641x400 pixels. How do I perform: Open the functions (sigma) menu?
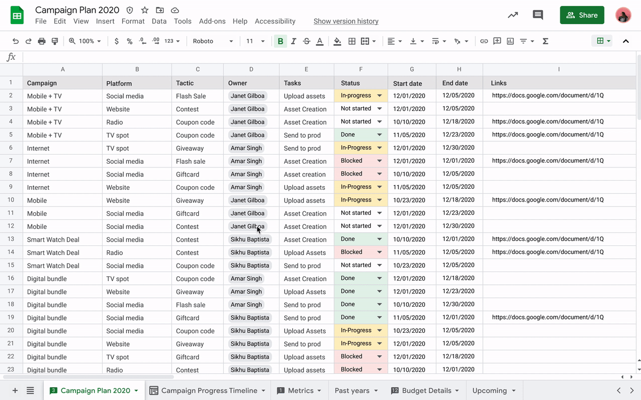[x=545, y=41]
